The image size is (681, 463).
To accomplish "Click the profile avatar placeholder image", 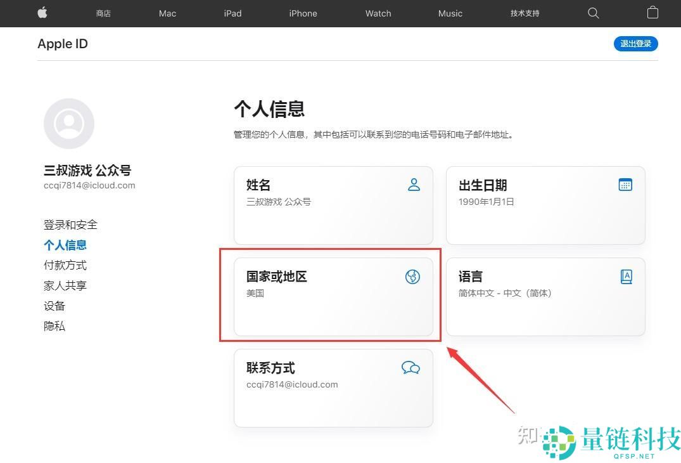I will coord(68,123).
